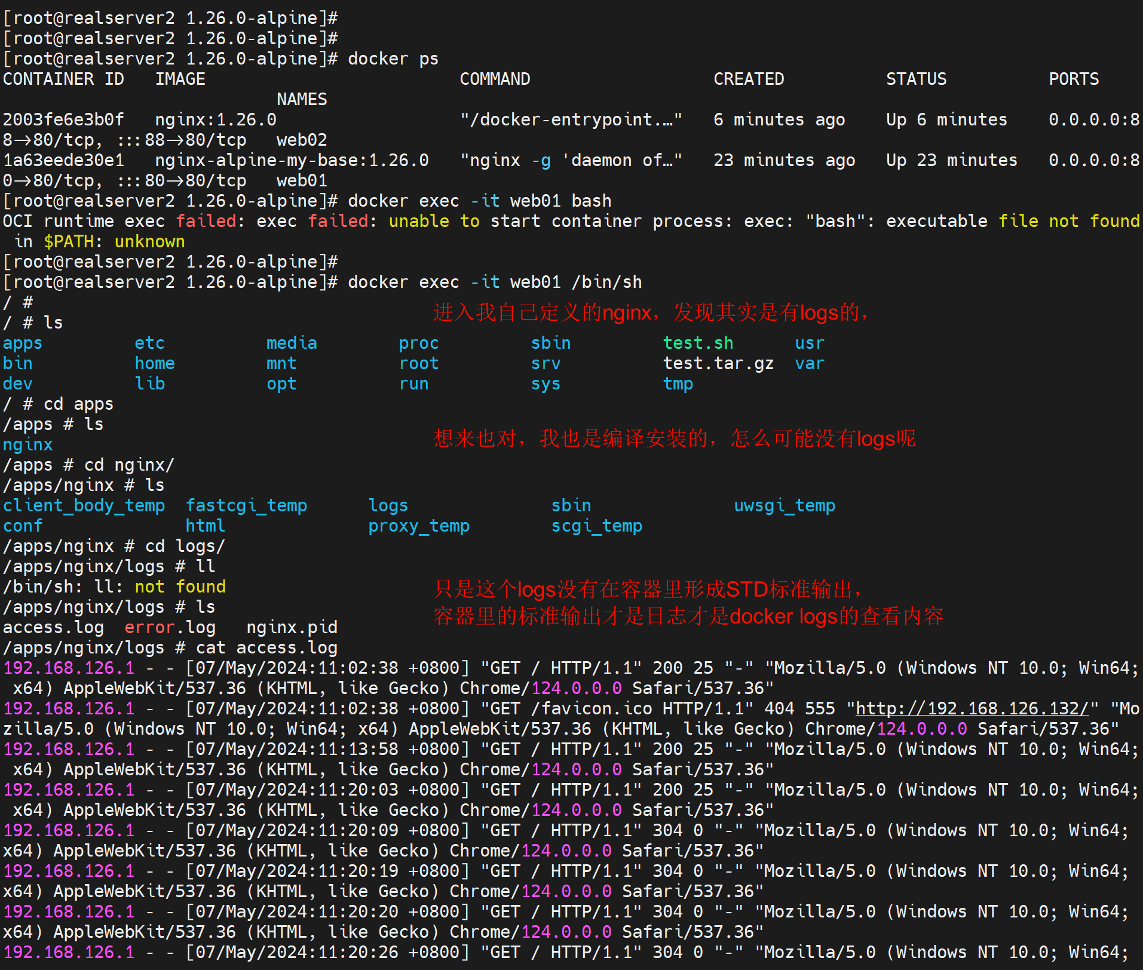Click the web02 container name
The width and height of the screenshot is (1143, 970).
302,140
